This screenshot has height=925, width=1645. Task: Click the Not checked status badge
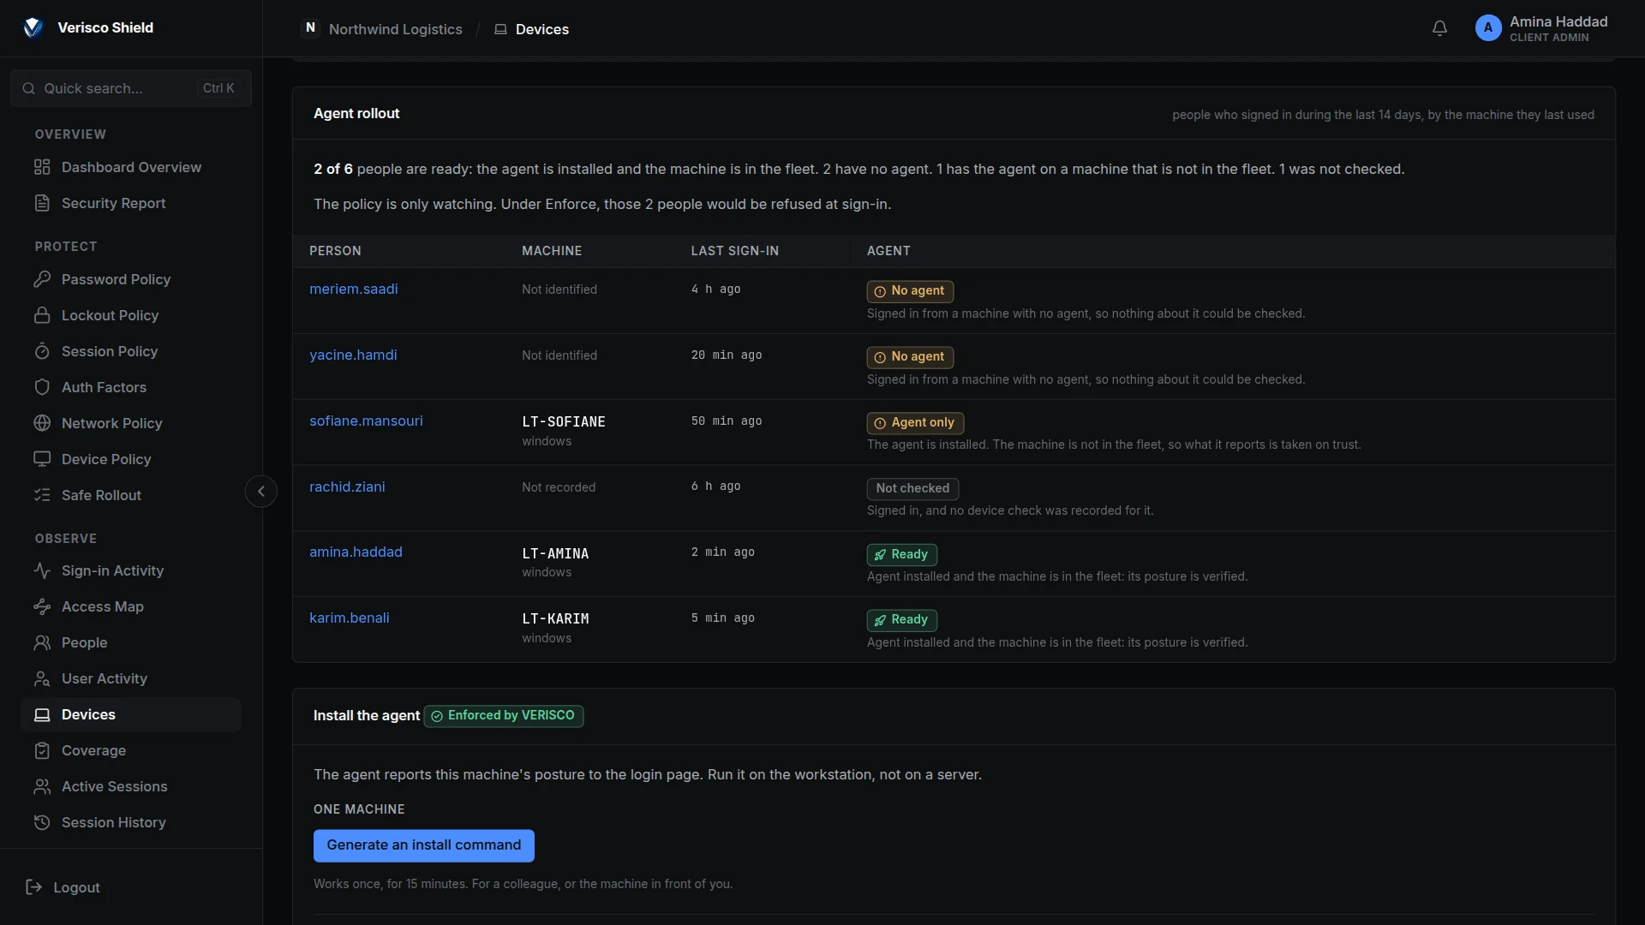pyautogui.click(x=912, y=489)
